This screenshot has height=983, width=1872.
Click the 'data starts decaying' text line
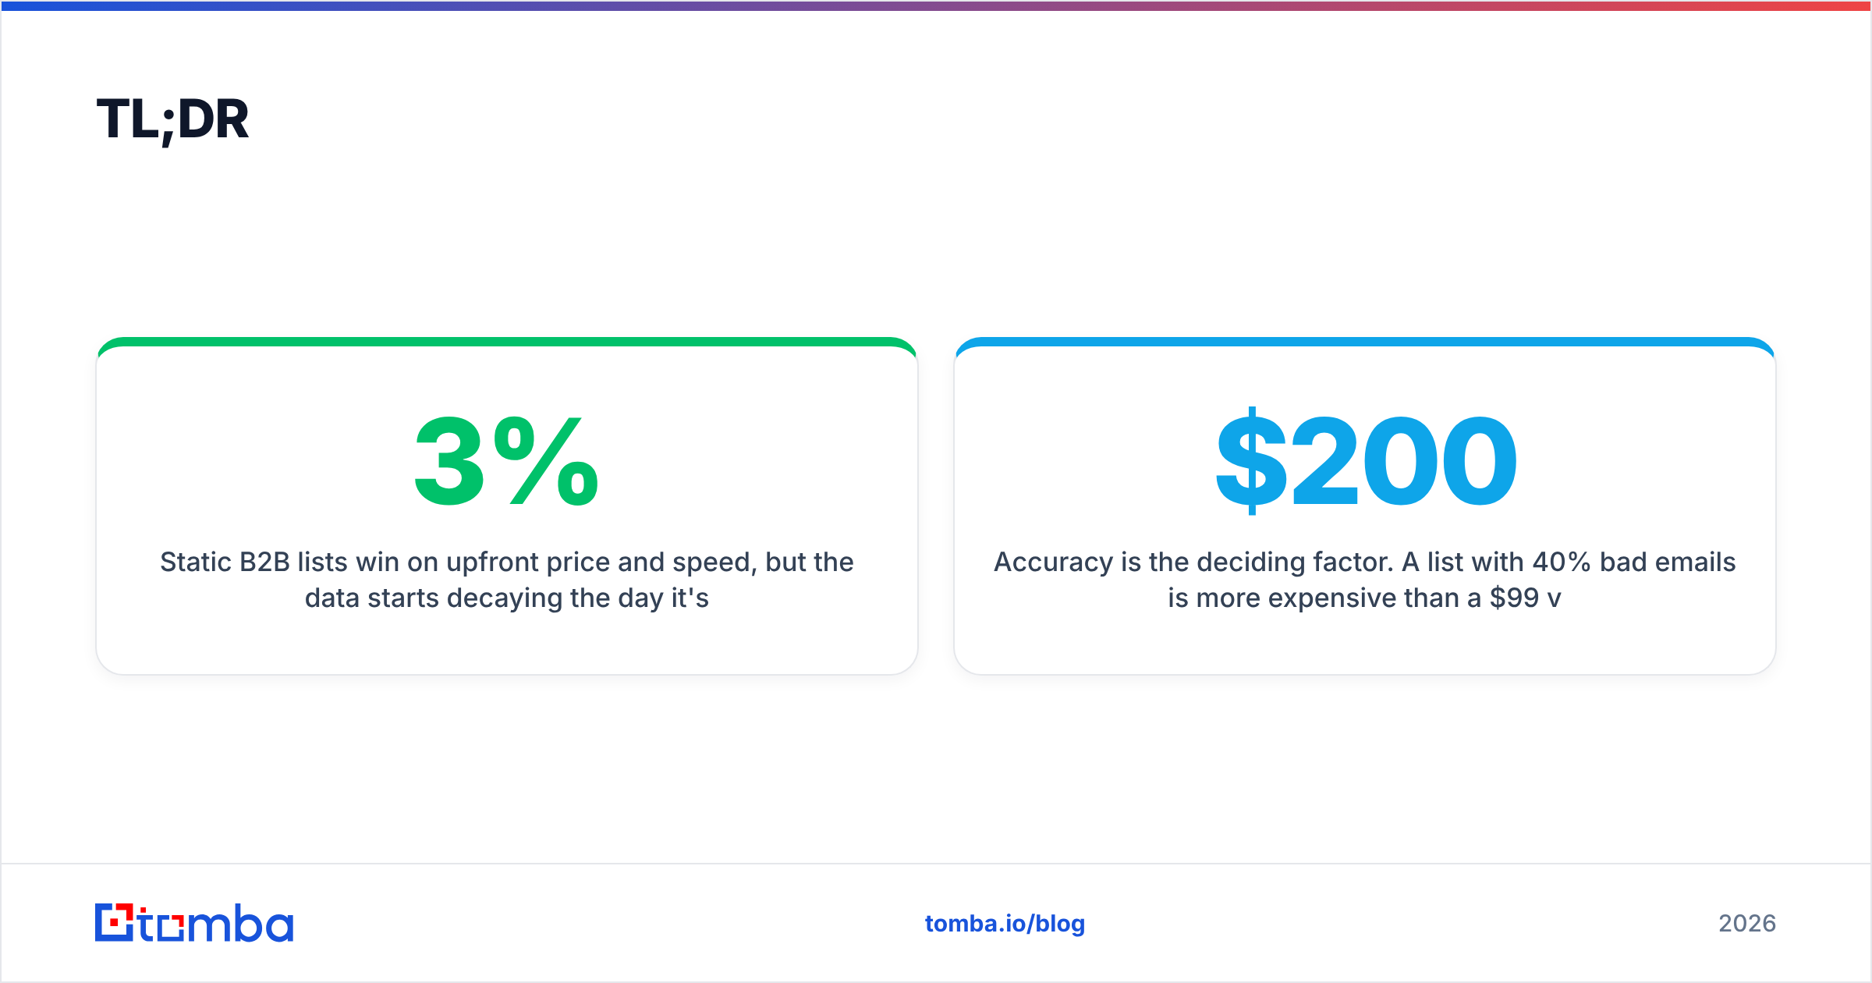507,598
